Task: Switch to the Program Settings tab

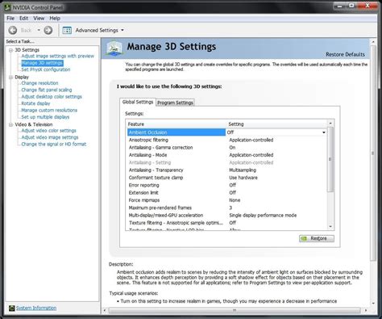Action: pos(175,103)
